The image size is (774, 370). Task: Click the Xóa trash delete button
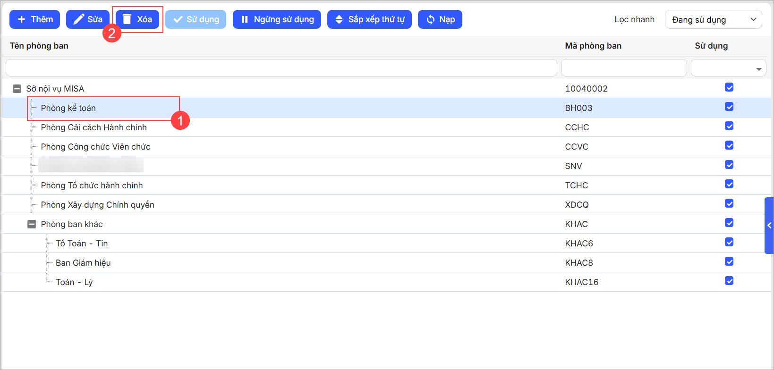pyautogui.click(x=137, y=19)
